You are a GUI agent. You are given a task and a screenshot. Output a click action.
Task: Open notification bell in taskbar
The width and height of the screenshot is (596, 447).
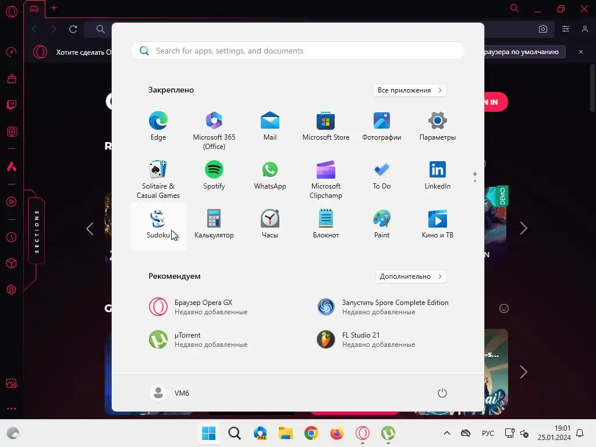coord(580,433)
